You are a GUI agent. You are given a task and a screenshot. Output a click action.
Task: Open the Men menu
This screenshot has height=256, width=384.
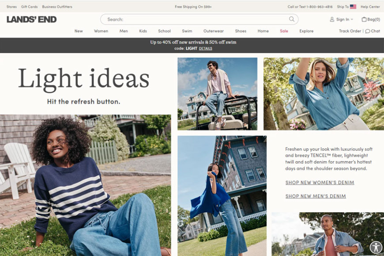[124, 31]
